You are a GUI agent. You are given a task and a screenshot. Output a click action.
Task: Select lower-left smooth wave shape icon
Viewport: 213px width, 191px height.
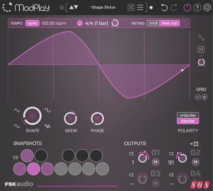coord(17,126)
